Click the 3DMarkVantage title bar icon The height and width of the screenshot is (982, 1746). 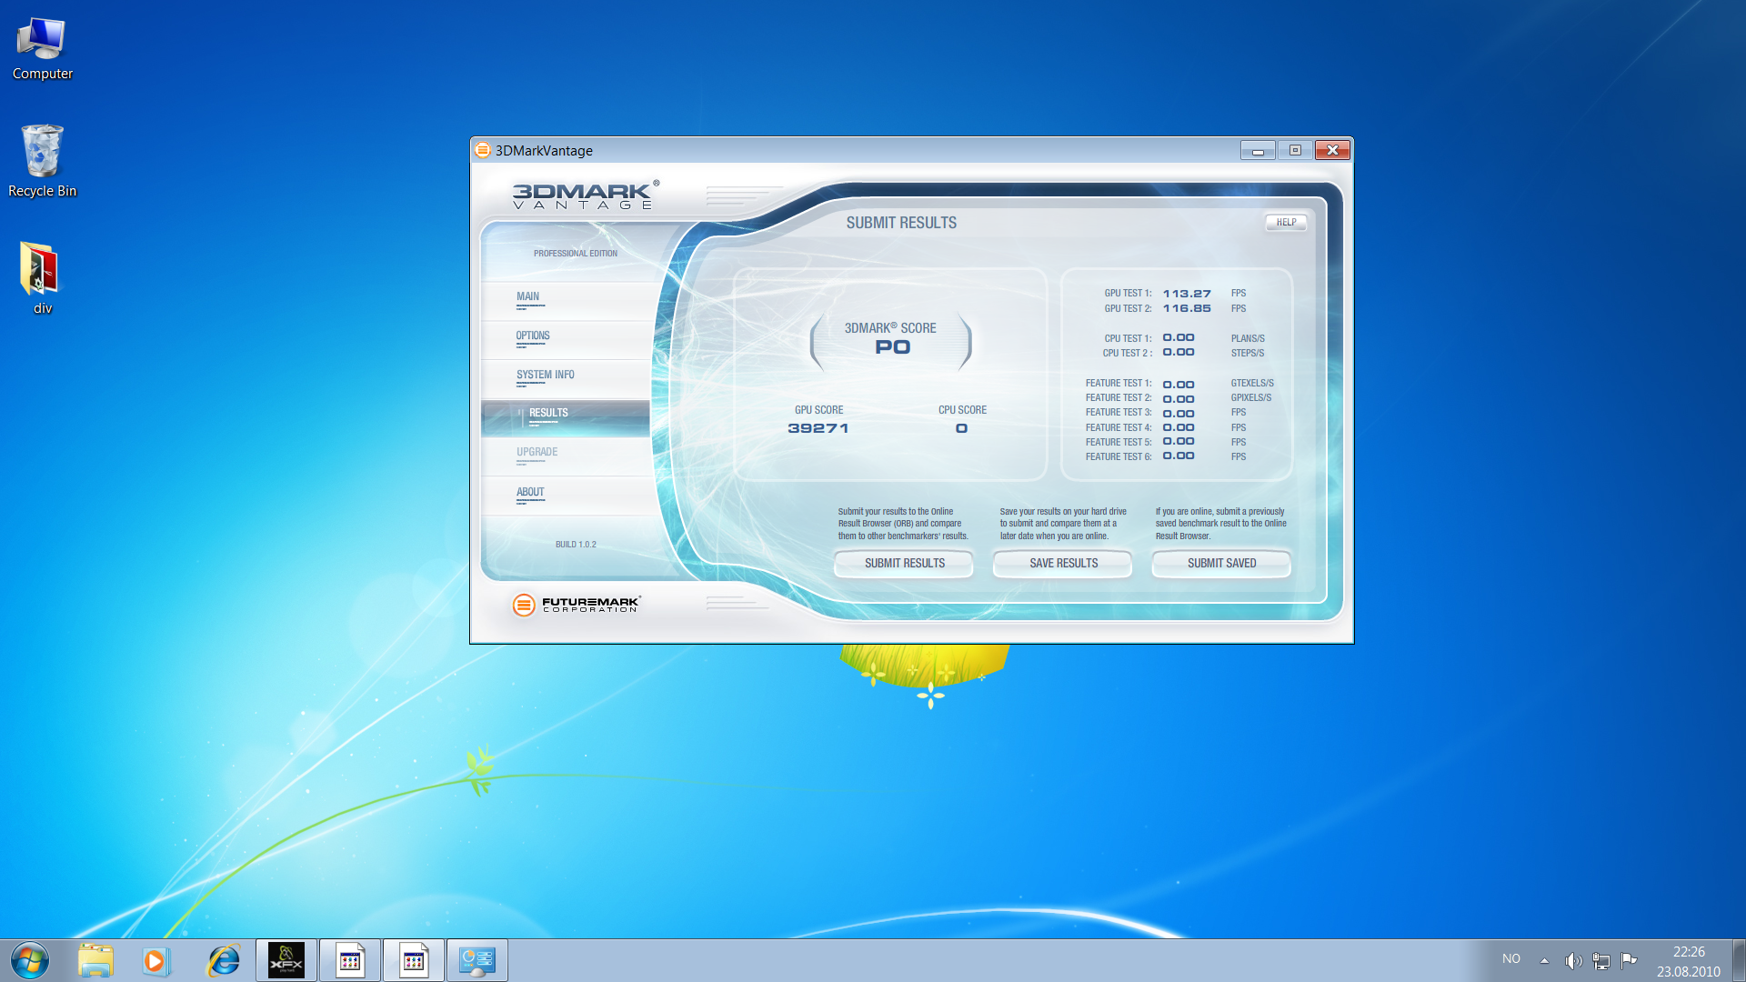483,150
